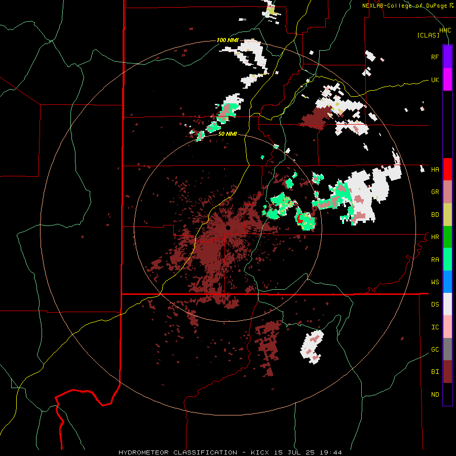The height and width of the screenshot is (456, 456).
Task: Click the BD legend label
Action: tap(435, 215)
